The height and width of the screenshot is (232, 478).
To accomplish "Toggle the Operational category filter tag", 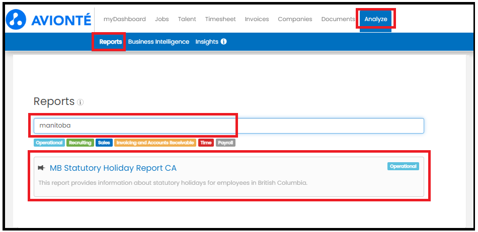I will (49, 143).
